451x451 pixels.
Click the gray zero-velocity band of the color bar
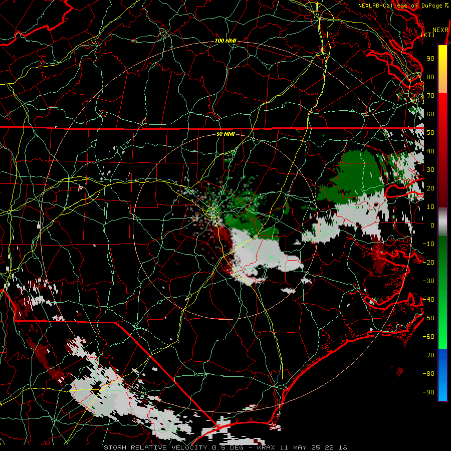(442, 222)
